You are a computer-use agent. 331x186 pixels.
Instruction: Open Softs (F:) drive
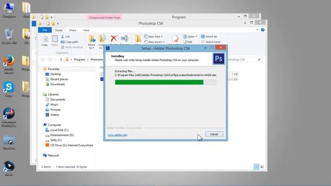56,140
